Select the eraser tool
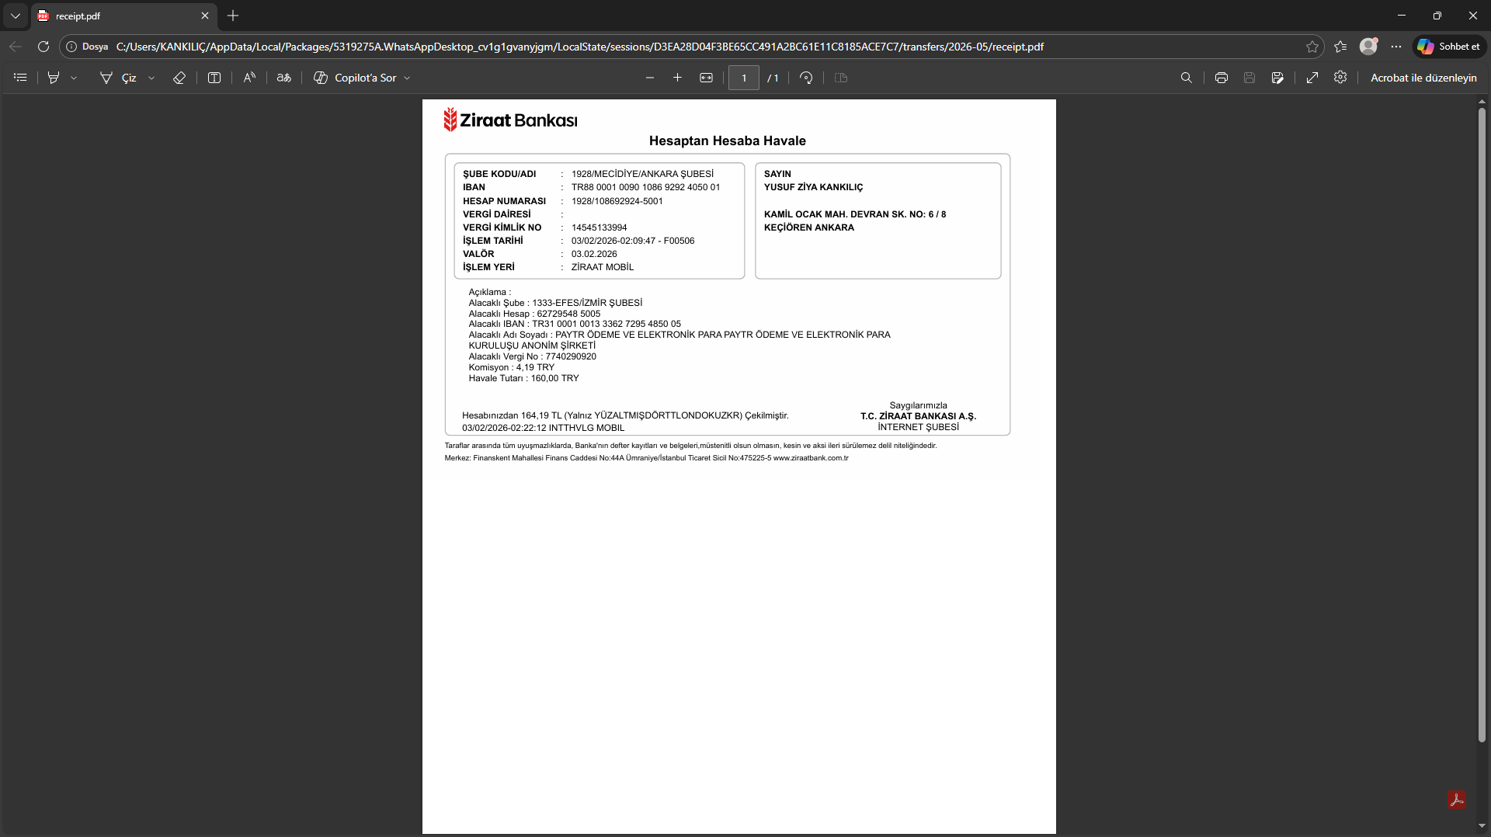 tap(179, 78)
